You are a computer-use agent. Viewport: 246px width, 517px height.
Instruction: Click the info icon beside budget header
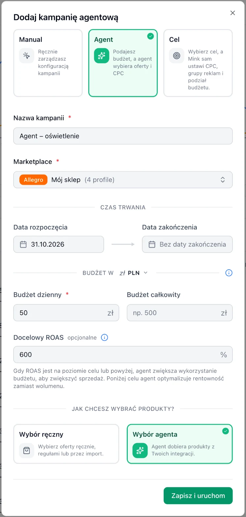tap(229, 273)
